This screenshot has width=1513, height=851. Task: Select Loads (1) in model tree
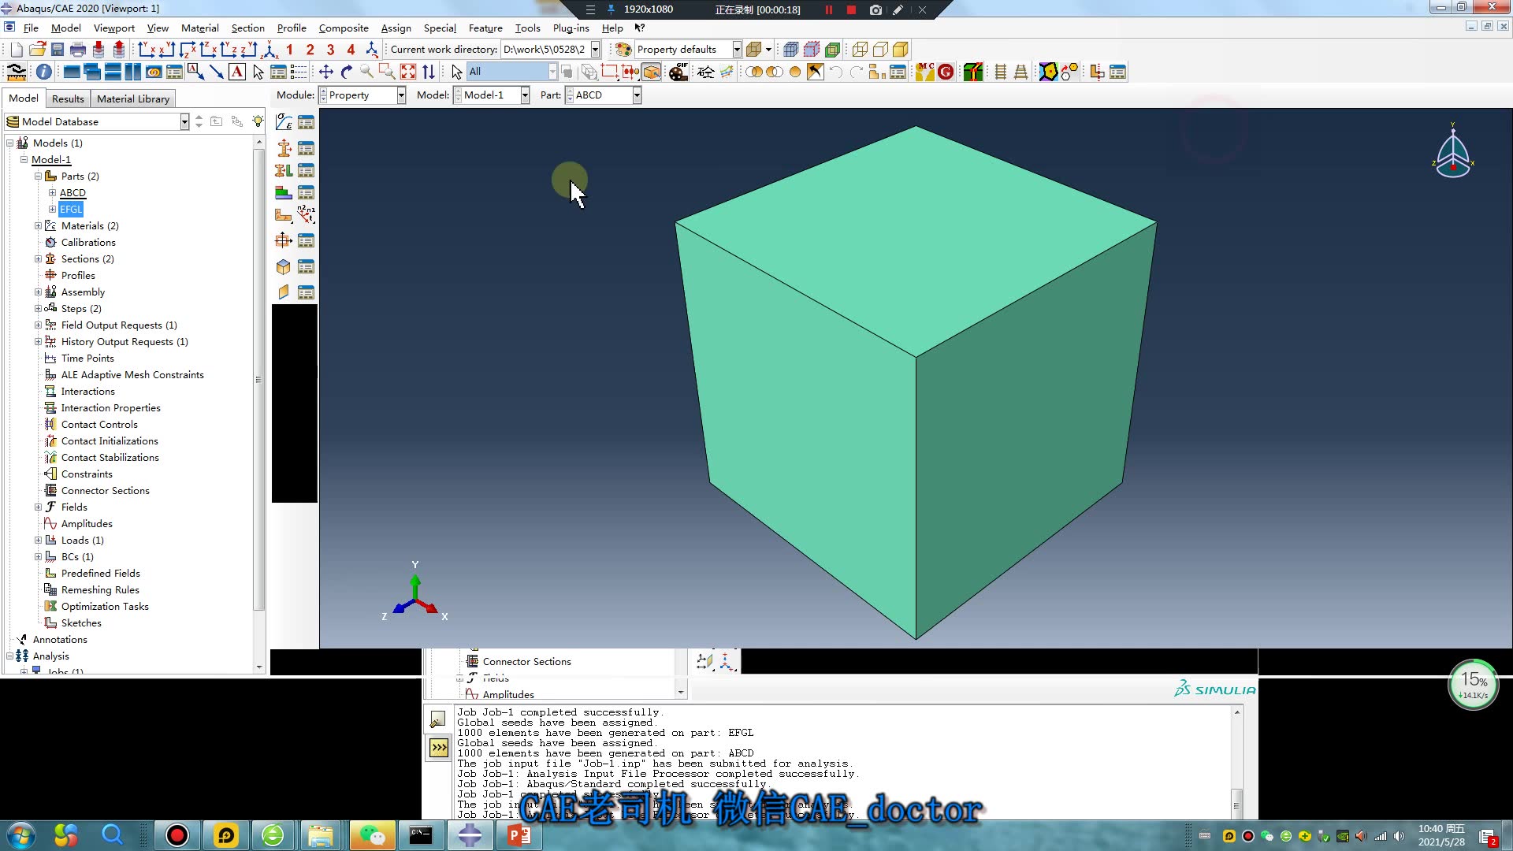[x=82, y=540]
